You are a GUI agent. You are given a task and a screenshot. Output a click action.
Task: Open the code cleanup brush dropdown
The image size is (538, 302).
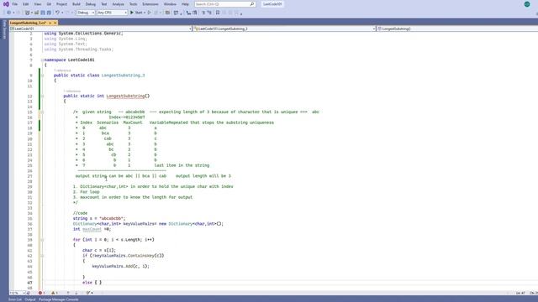pyautogui.click(x=90, y=293)
